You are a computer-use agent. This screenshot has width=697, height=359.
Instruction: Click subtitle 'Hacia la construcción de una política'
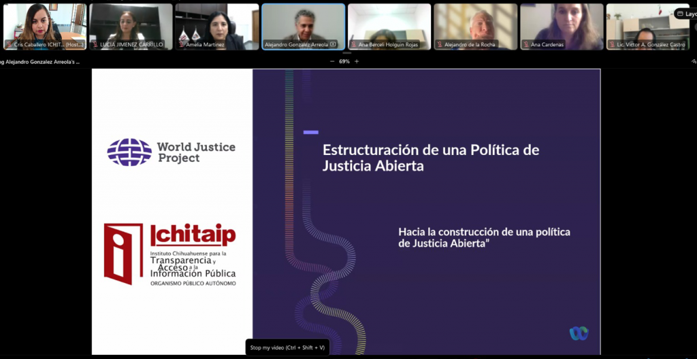pos(484,232)
